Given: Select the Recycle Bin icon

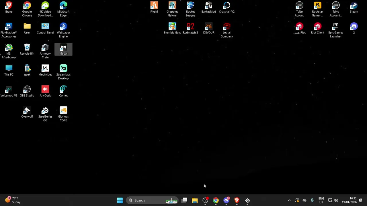Looking at the screenshot, I should [x=27, y=49].
